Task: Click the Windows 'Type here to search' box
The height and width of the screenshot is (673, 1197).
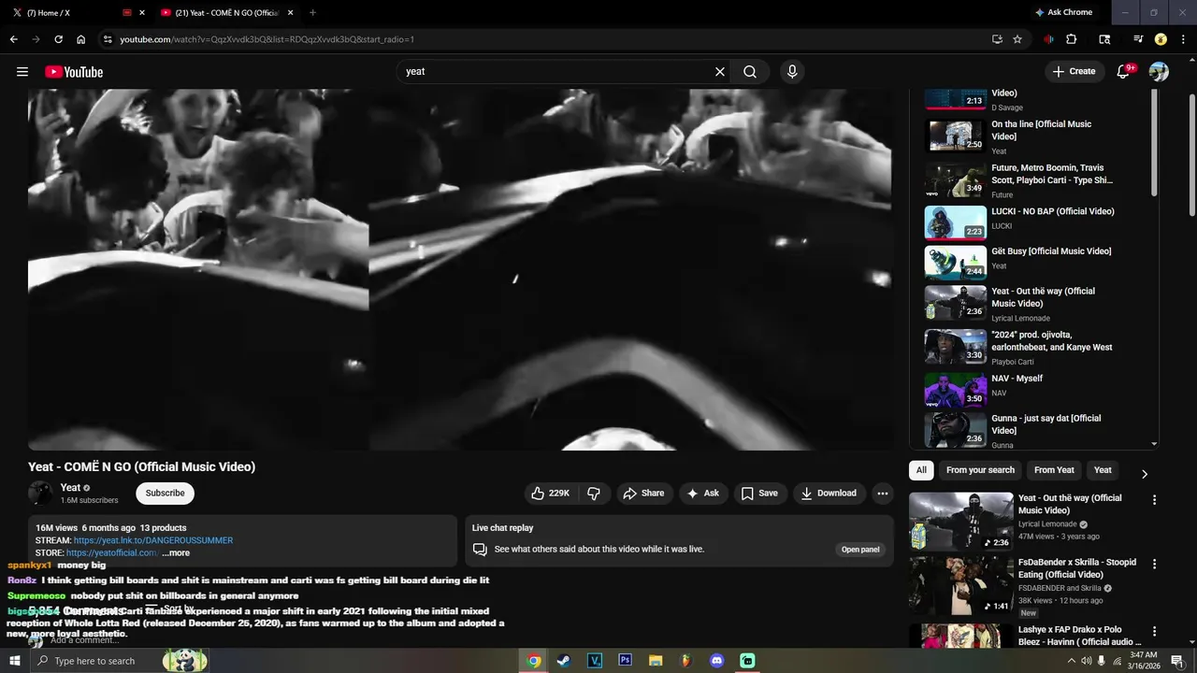Action: 108,661
